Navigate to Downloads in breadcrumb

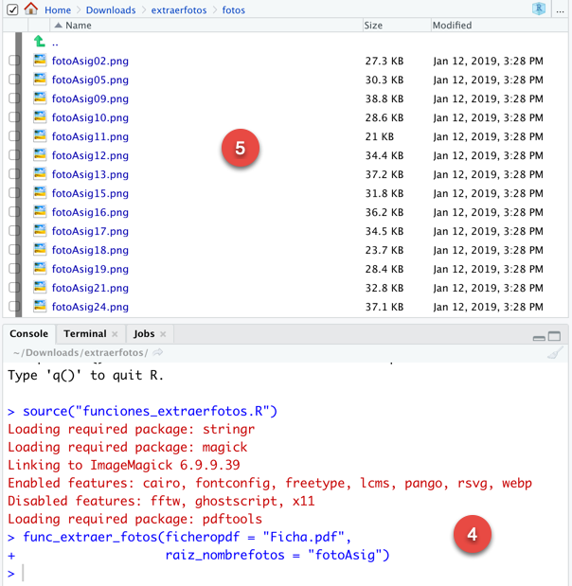(111, 10)
